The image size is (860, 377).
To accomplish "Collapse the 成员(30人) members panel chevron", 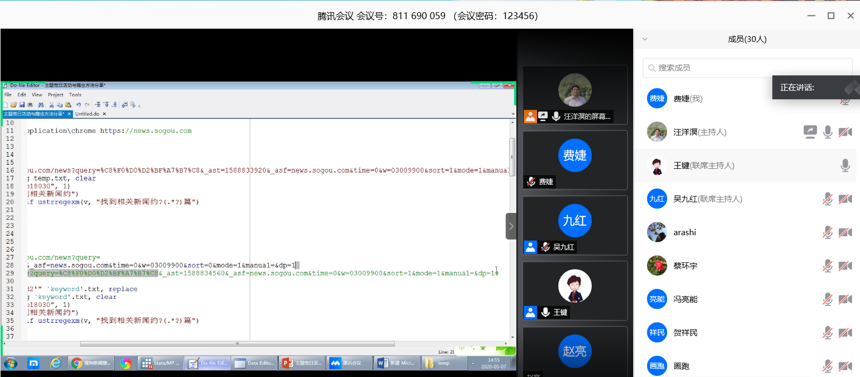I will [x=645, y=39].
